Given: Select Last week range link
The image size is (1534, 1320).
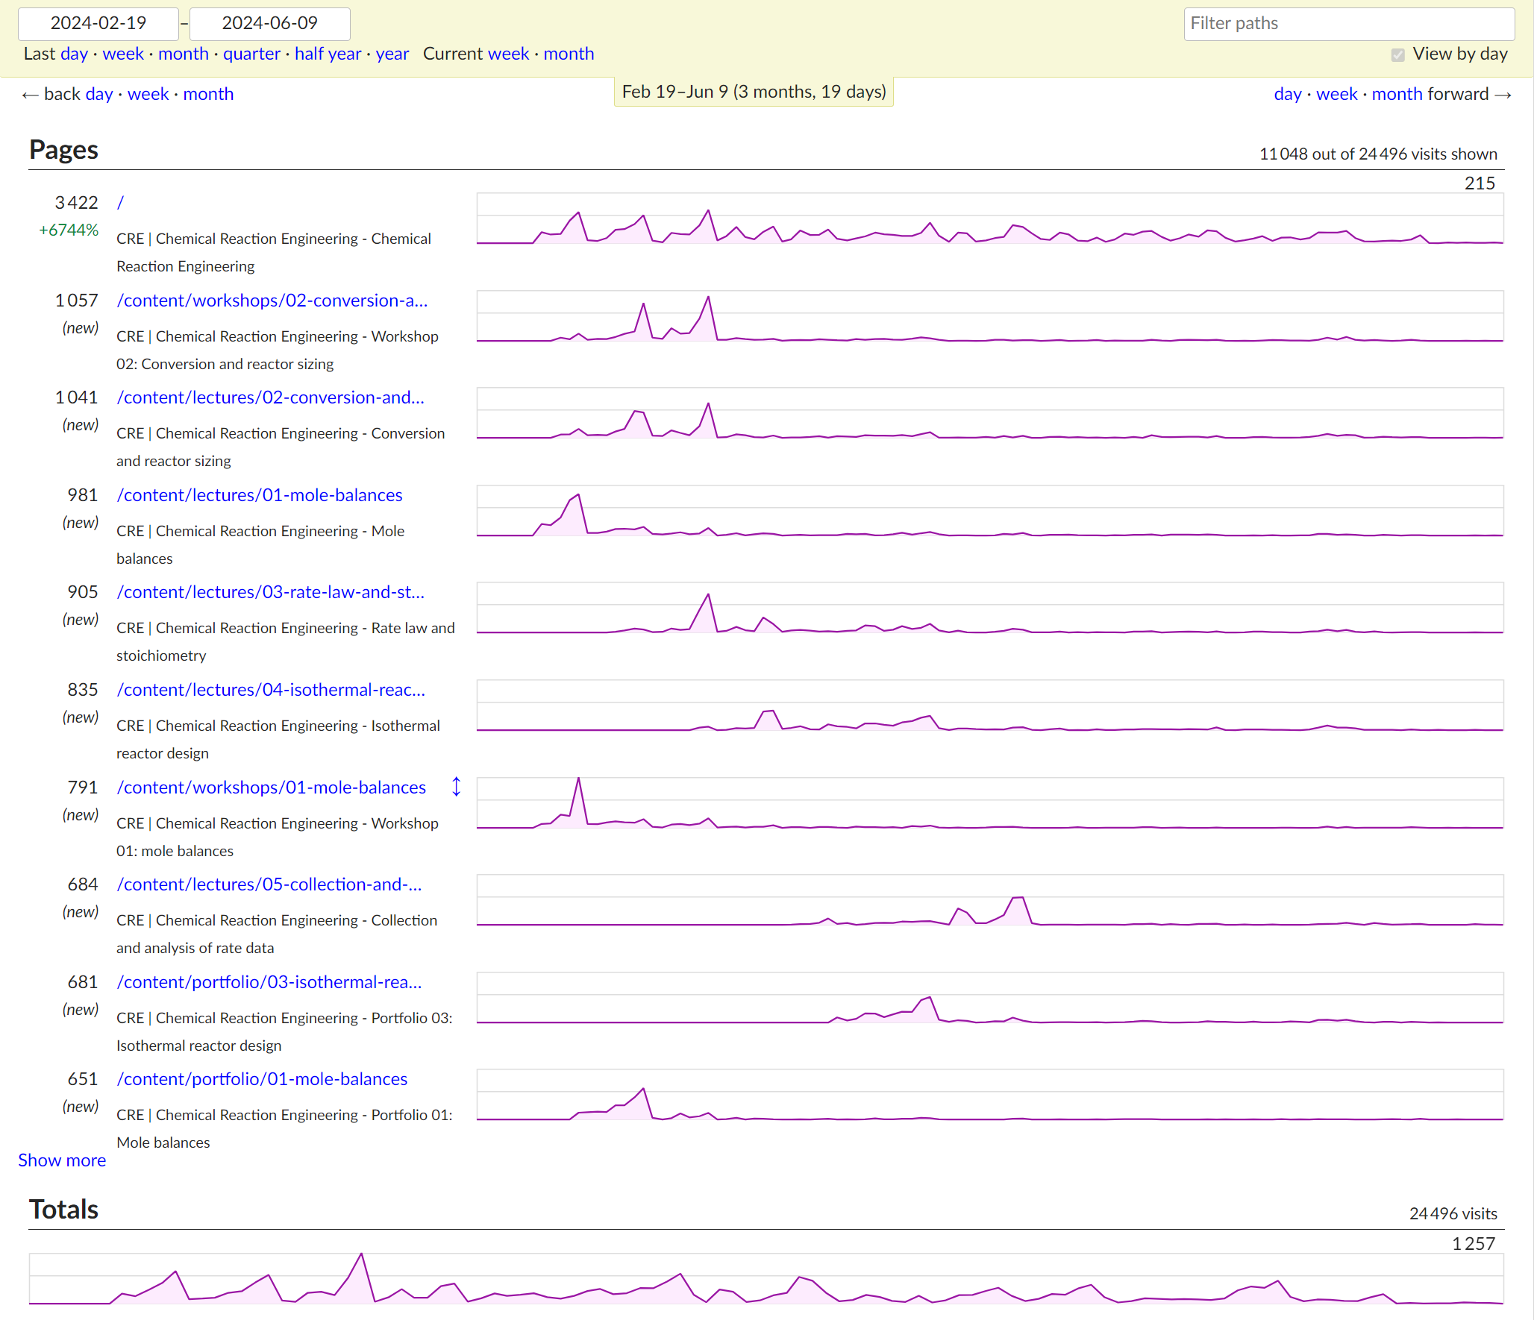Looking at the screenshot, I should click(123, 54).
